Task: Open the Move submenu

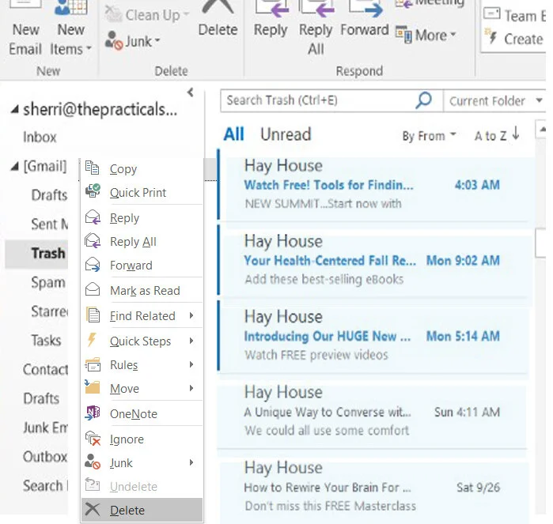Action: pos(142,388)
